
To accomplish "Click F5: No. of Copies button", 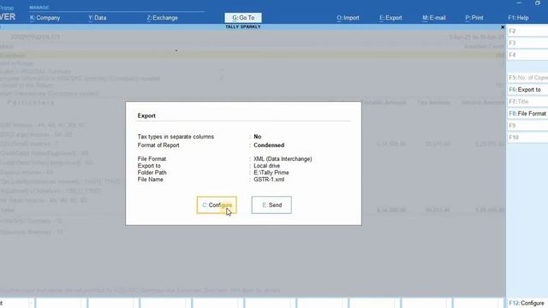I will pyautogui.click(x=527, y=78).
